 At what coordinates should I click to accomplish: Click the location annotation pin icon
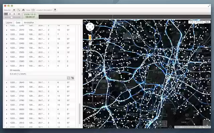(x=55, y=10)
